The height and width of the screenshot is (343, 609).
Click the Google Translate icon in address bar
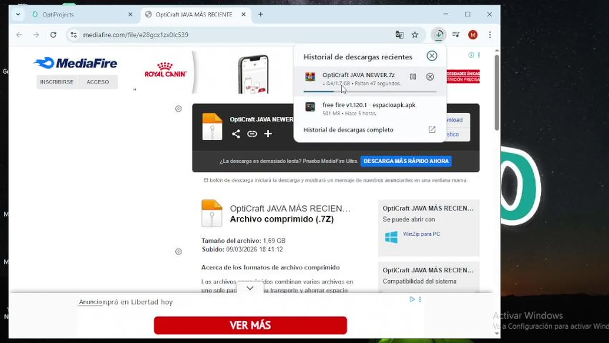(399, 35)
